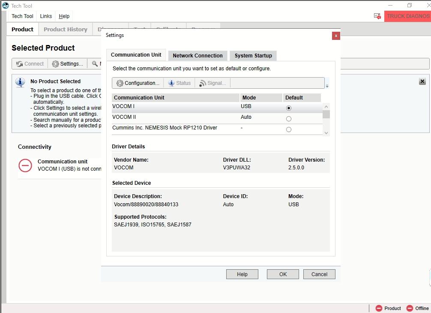Click the Default column header

[x=302, y=98]
